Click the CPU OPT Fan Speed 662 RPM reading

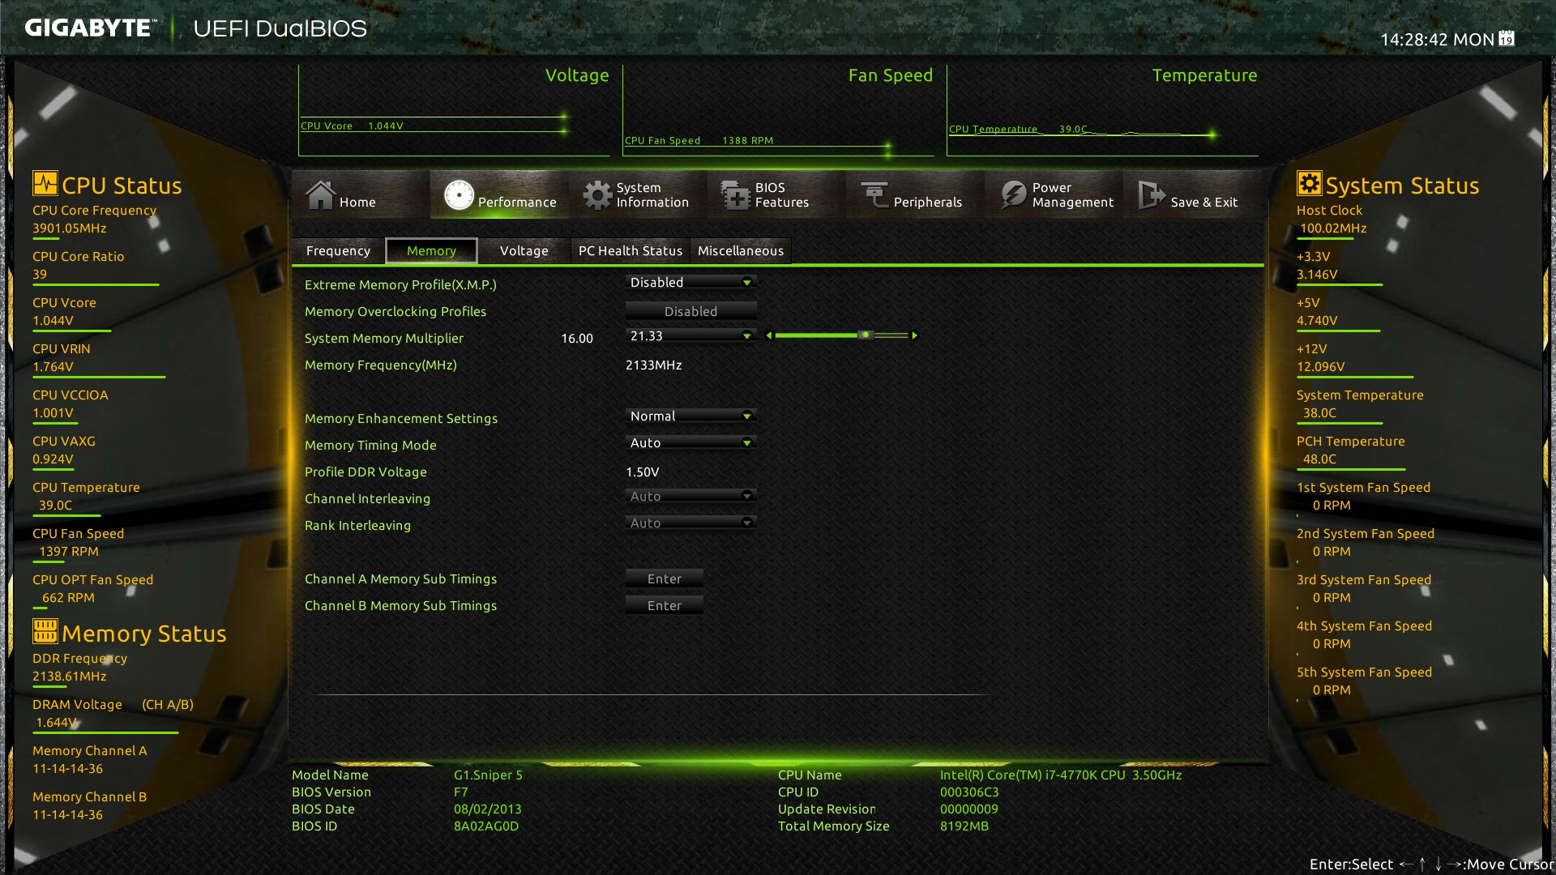[68, 597]
